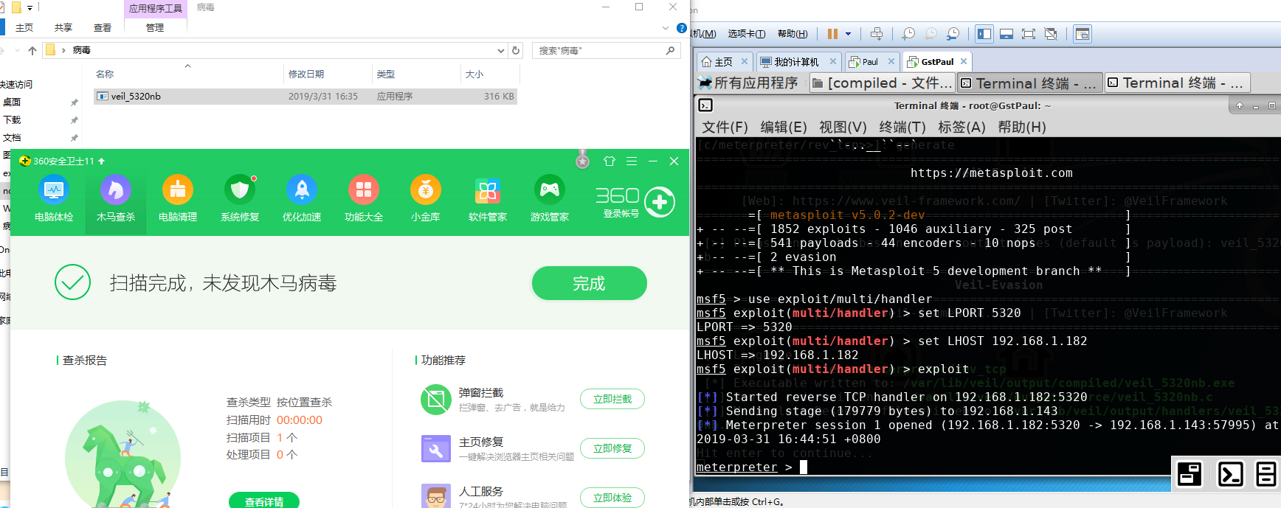Open the Explorer 查看 ribbon tab
The image size is (1281, 508).
click(103, 27)
